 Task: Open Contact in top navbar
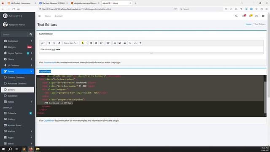click(59, 16)
